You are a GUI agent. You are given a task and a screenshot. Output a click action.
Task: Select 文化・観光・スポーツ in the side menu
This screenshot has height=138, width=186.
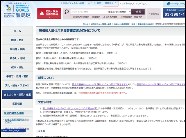tap(17, 85)
